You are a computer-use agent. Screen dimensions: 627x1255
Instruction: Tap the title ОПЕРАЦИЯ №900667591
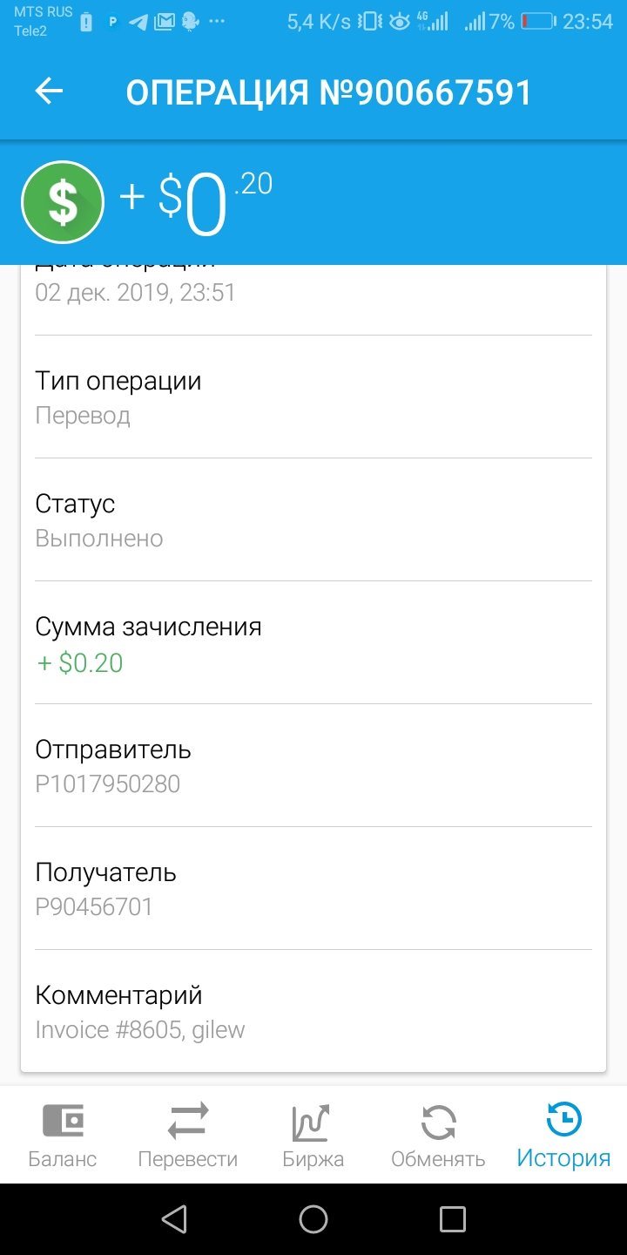point(329,92)
